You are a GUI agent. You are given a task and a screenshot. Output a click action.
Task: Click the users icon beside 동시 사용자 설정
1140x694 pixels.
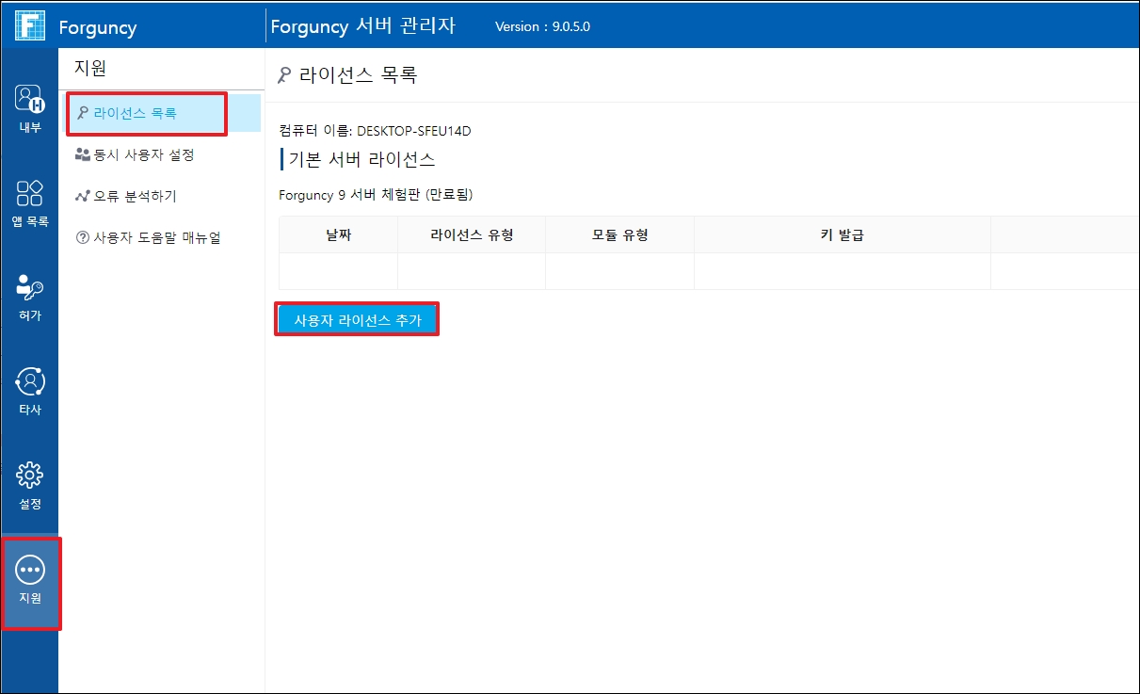(82, 154)
